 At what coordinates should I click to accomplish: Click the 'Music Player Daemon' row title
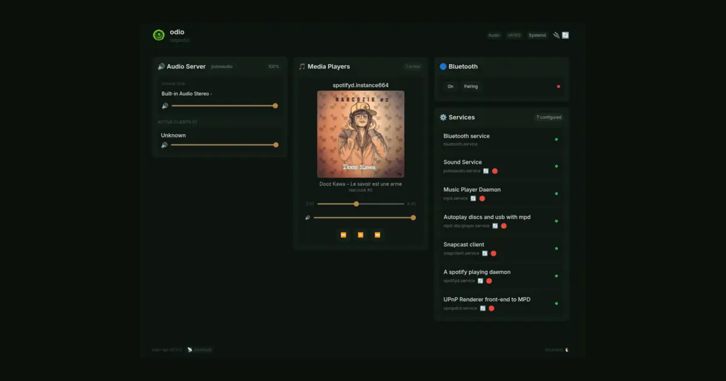[472, 189]
